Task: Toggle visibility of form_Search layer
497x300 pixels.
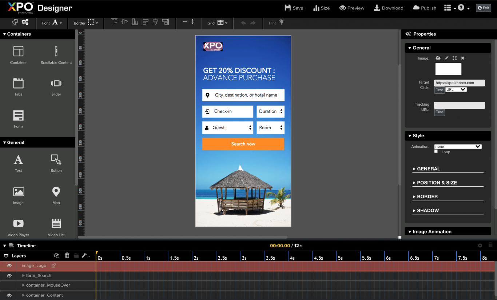Action: [9, 276]
